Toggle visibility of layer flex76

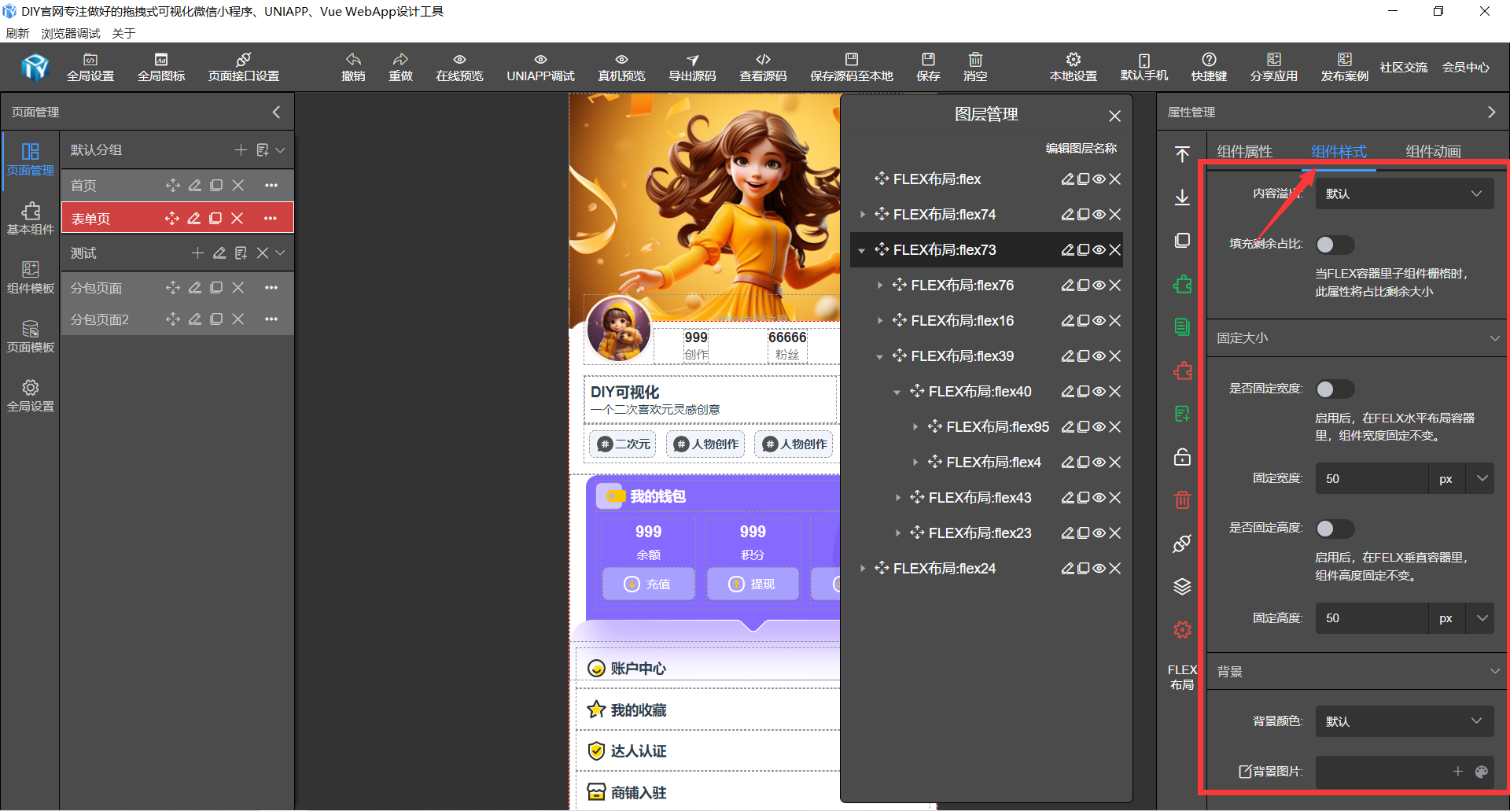tap(1099, 286)
